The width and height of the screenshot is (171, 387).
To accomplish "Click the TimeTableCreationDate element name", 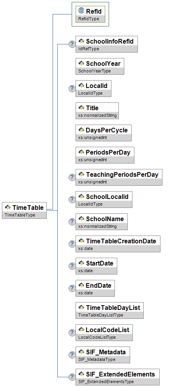I will point(121,241).
